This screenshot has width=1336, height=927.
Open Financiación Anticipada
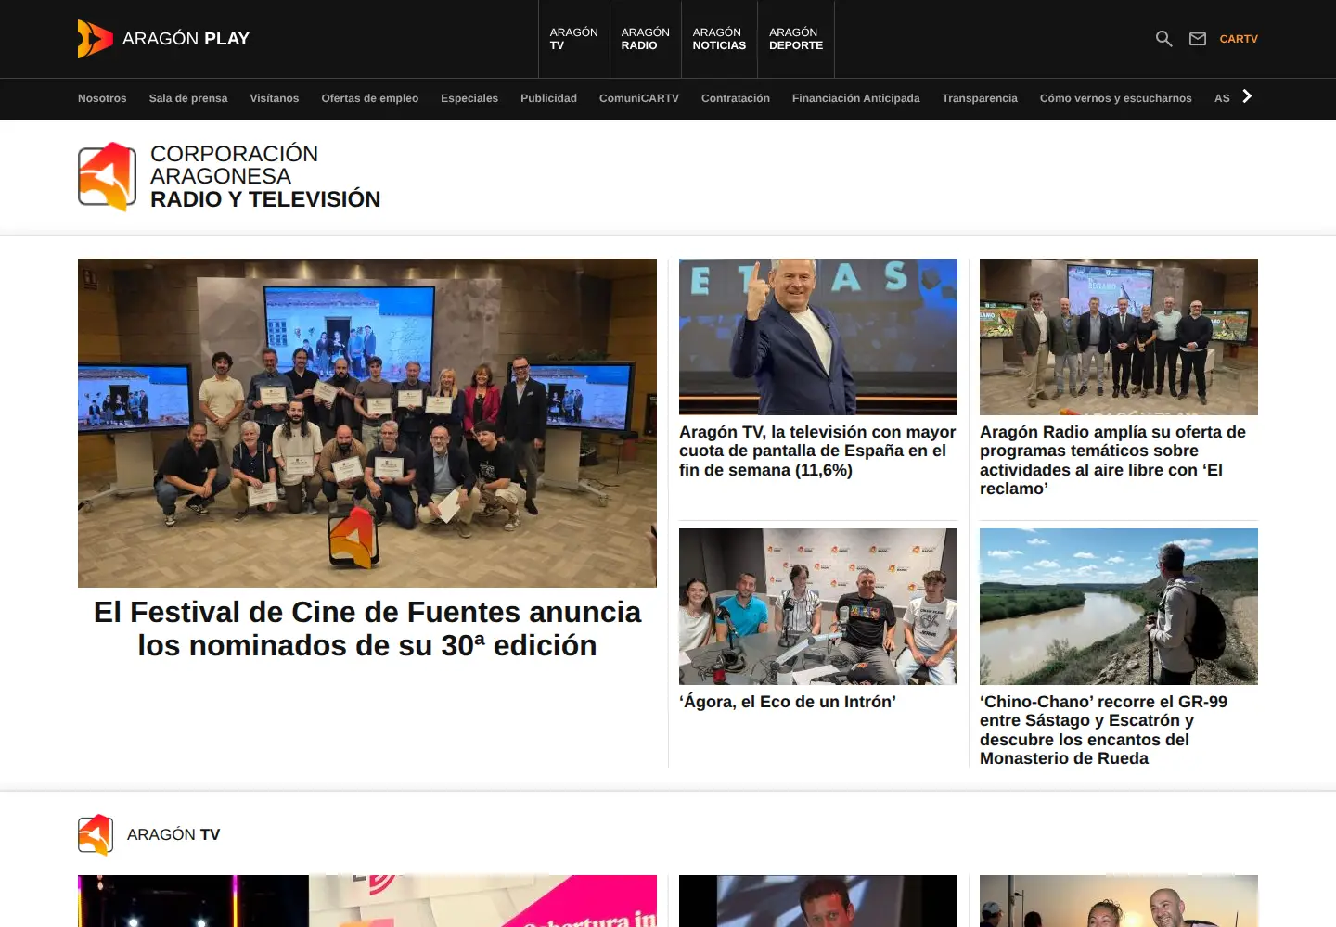point(856,98)
